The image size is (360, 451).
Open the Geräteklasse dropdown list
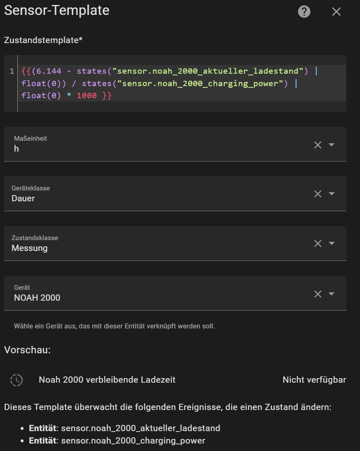coord(331,193)
